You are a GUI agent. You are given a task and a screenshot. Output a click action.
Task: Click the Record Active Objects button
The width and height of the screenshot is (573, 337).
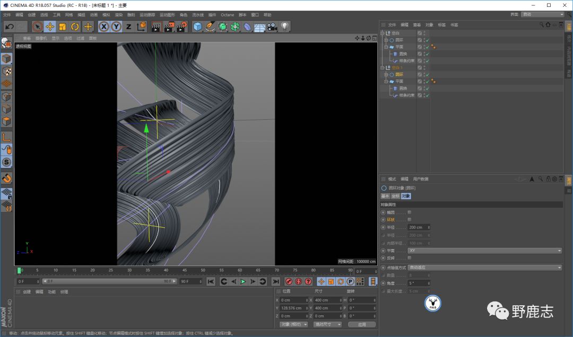tap(289, 281)
